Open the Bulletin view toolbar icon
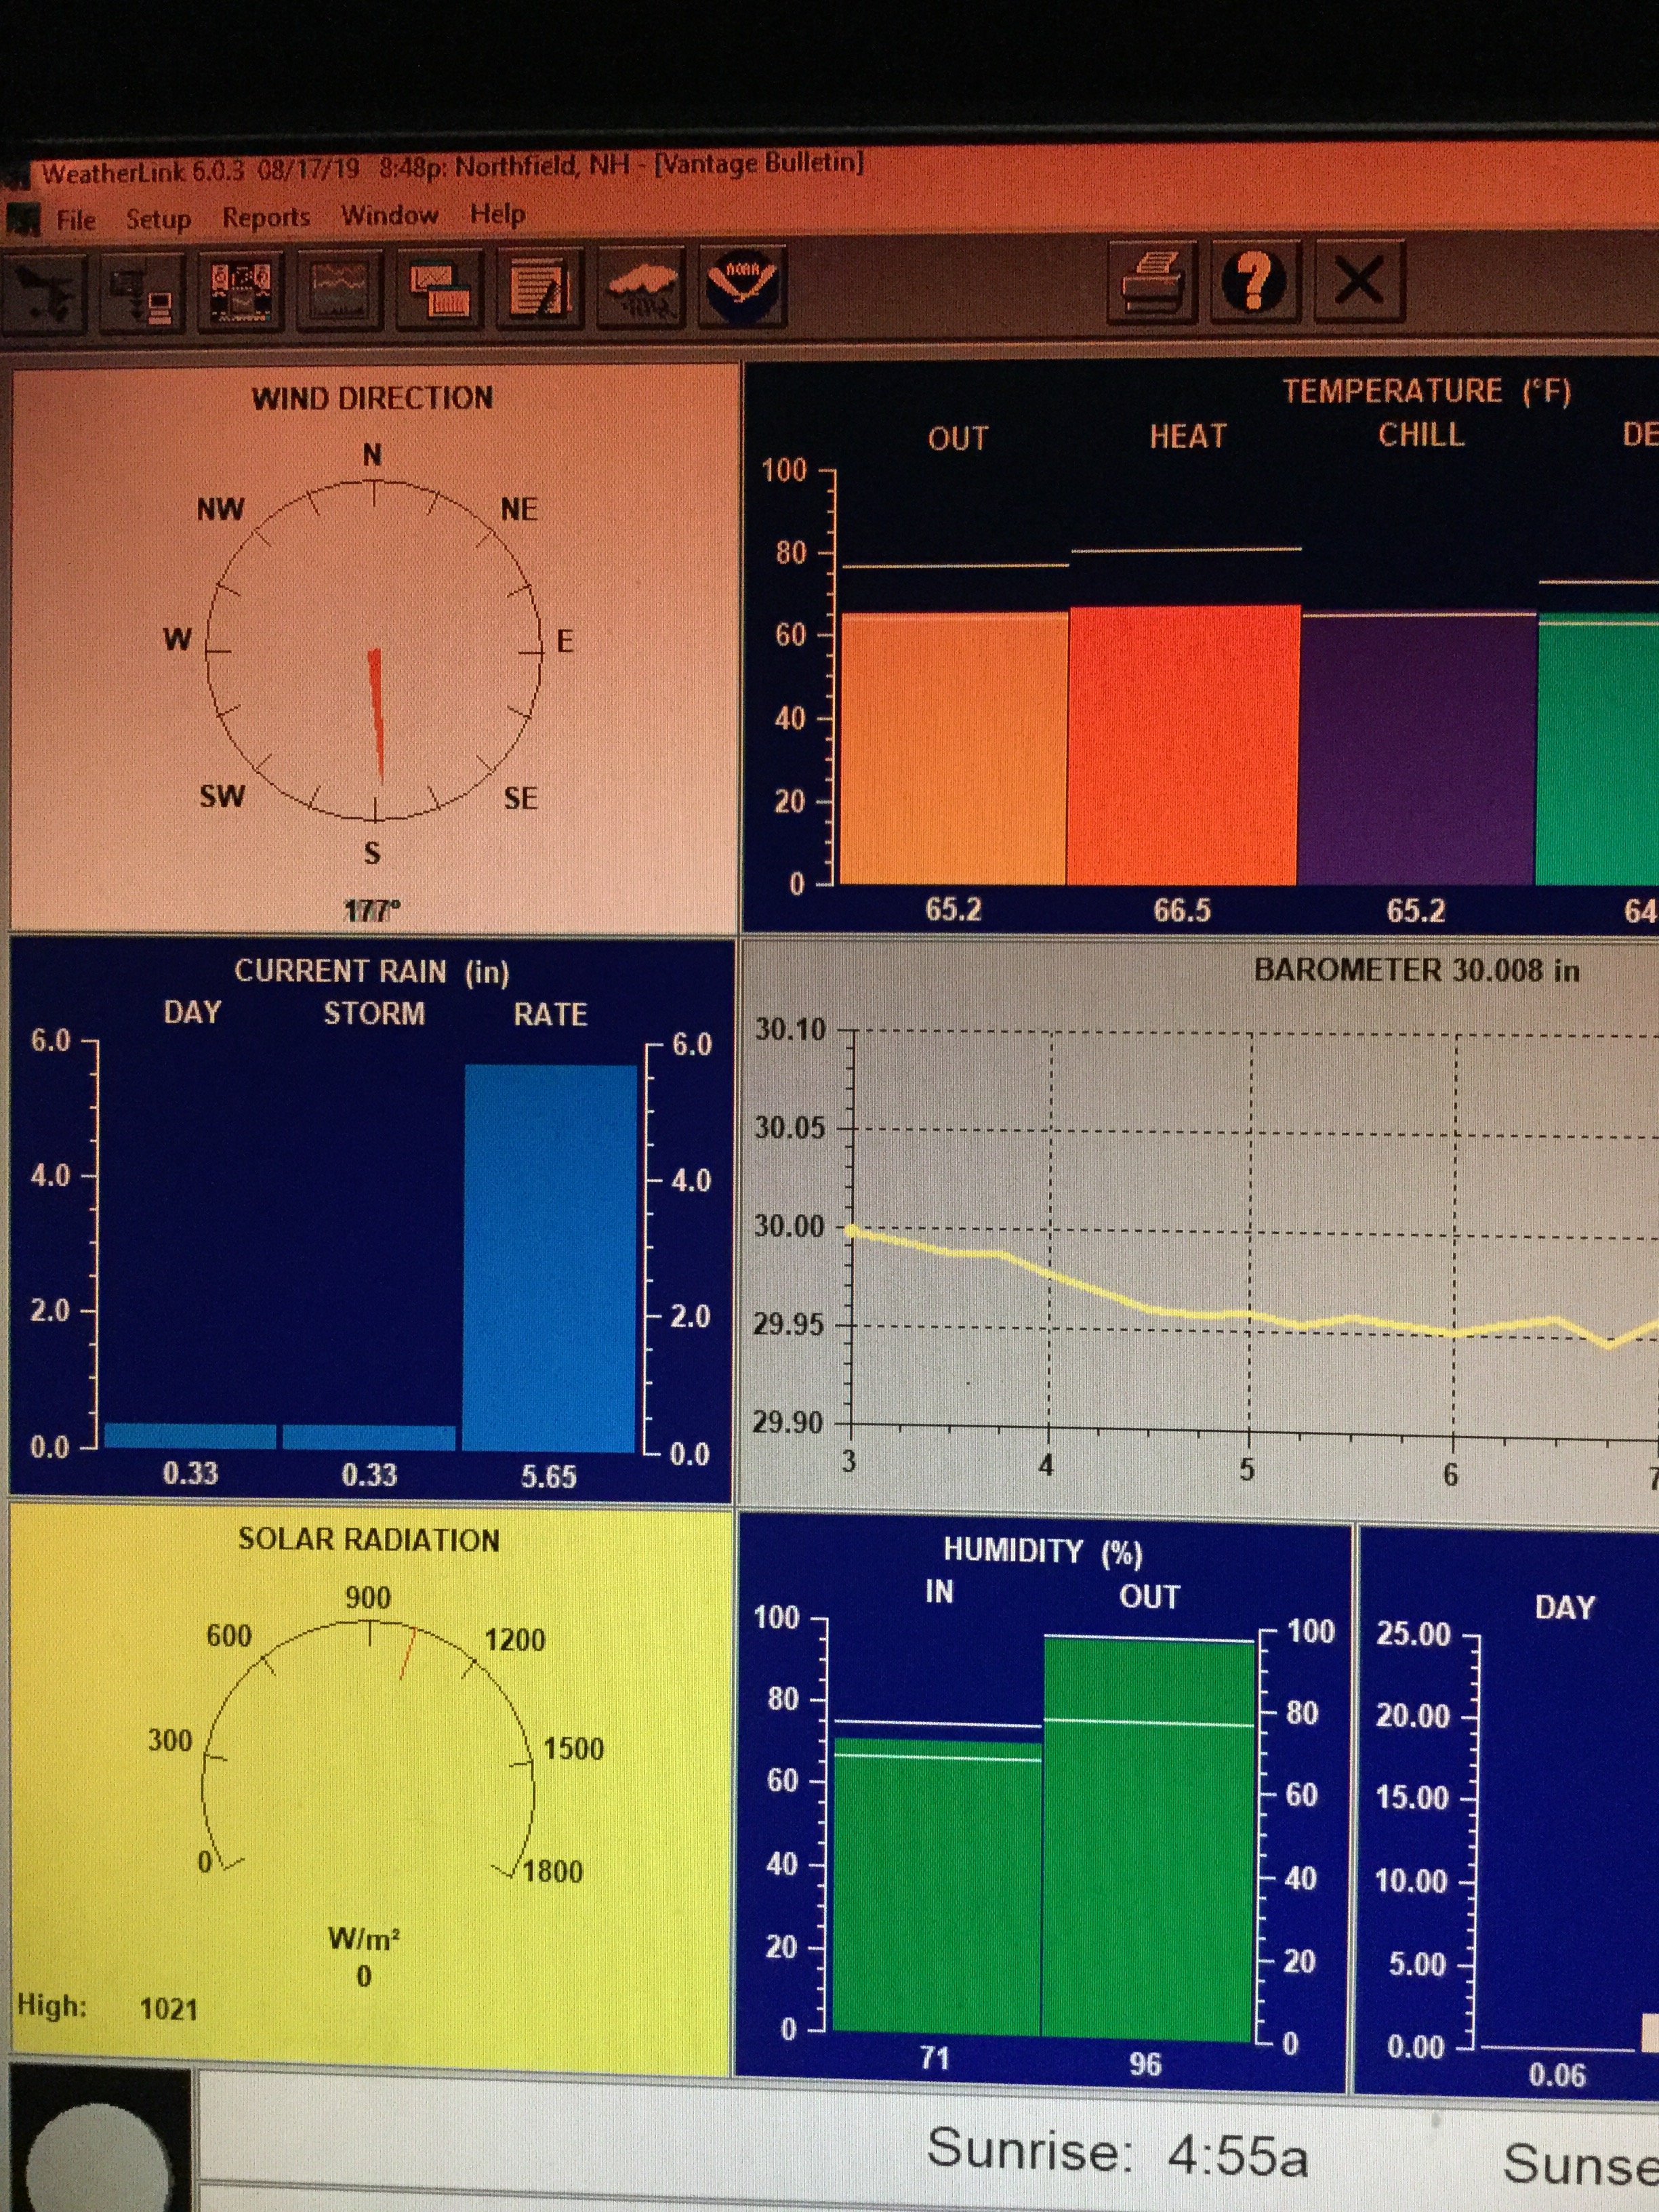 (x=241, y=290)
